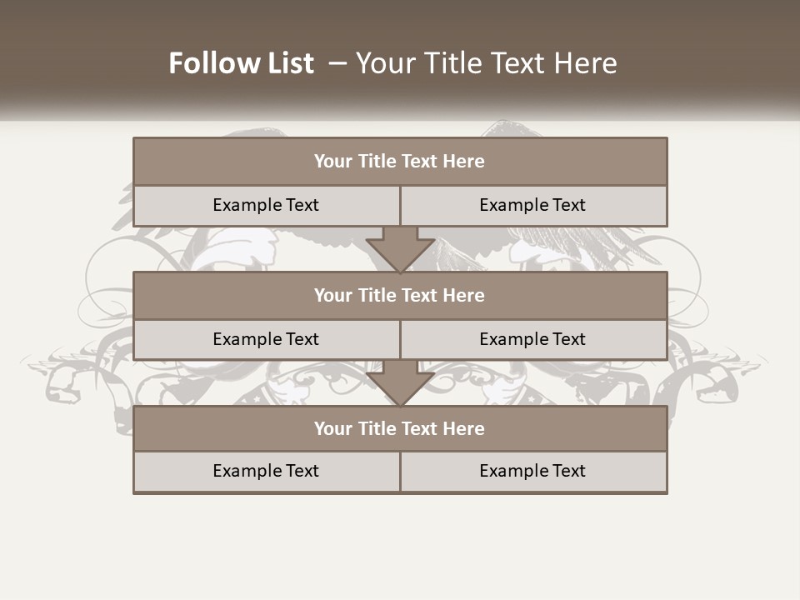This screenshot has height=600, width=800.
Task: Click 'Your Title Text Here' in slide header
Action: pyautogui.click(x=486, y=63)
